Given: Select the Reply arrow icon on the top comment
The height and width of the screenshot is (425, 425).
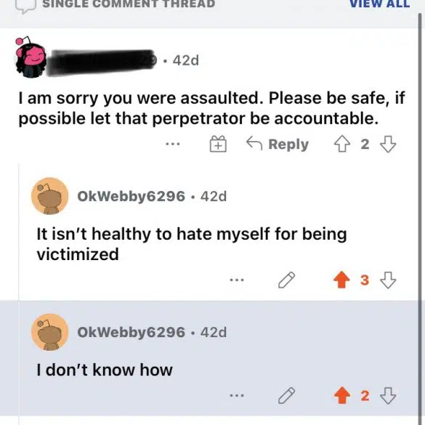Looking at the screenshot, I should pyautogui.click(x=254, y=143).
